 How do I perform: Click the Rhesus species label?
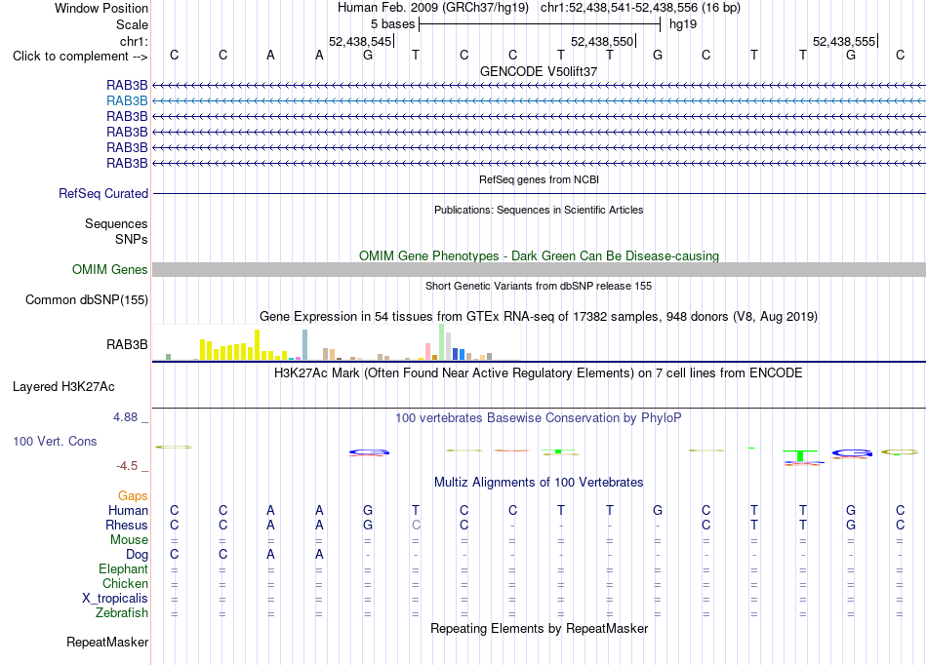coord(127,526)
